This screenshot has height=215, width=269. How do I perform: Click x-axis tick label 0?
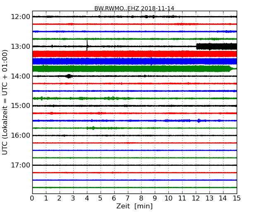(32, 198)
